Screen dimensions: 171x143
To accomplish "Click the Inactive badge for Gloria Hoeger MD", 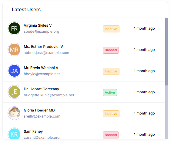I will click(111, 114).
